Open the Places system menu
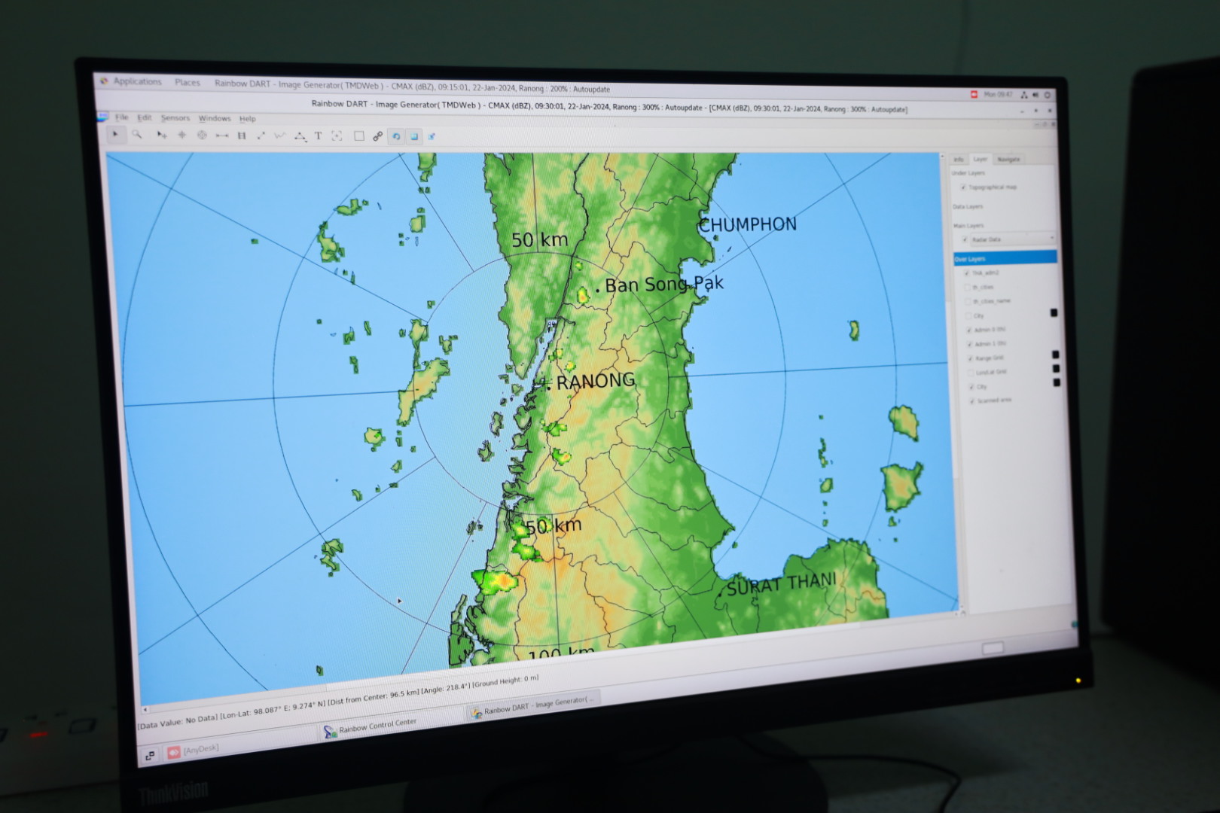 [x=188, y=83]
